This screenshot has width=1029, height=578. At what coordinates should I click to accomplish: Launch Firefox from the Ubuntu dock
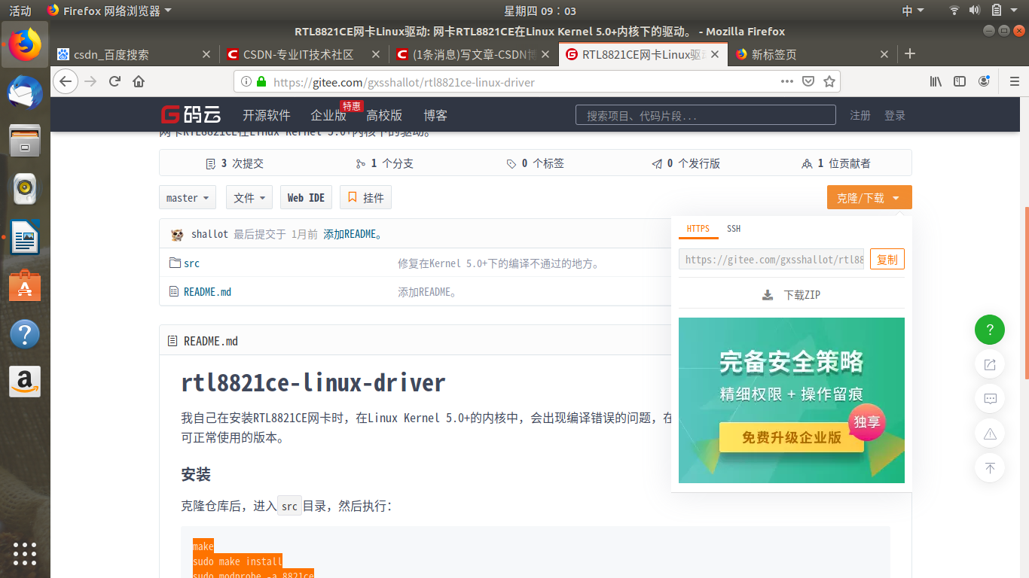coord(25,45)
